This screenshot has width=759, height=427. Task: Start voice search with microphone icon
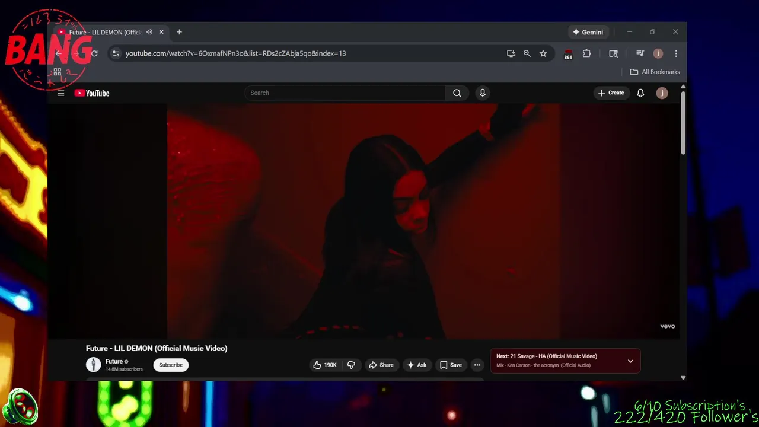(482, 93)
